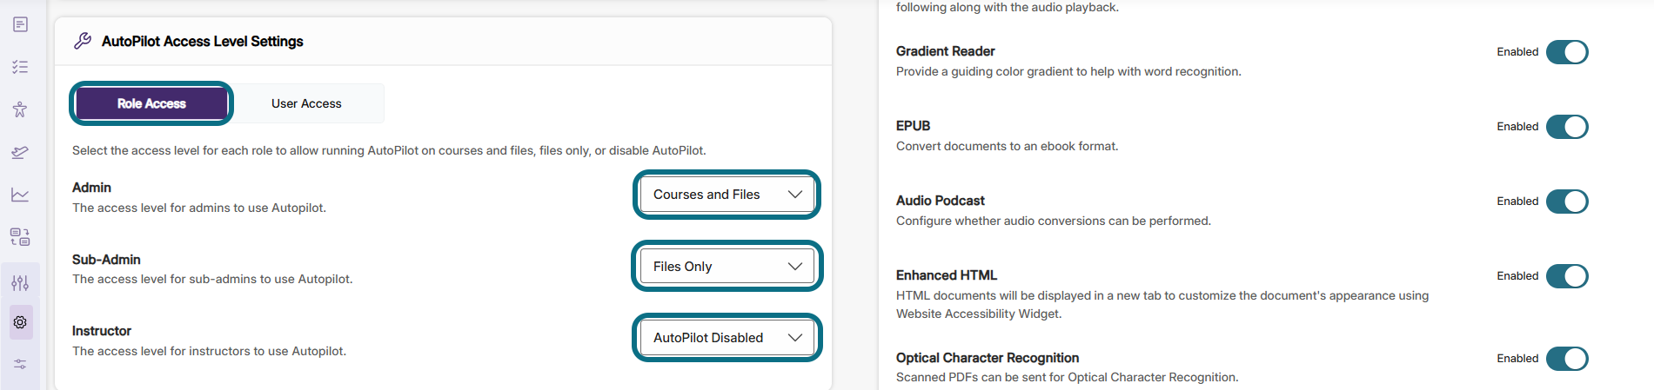This screenshot has height=390, width=1654.
Task: Click the Audio Podcast title
Action: point(941,201)
